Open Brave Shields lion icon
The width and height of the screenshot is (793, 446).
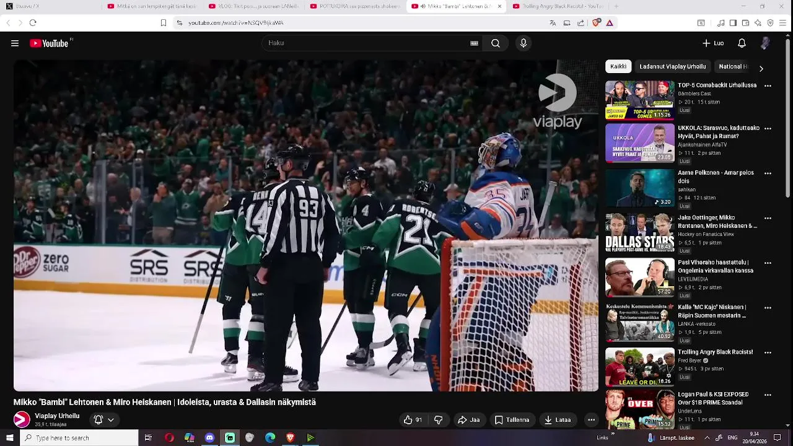click(596, 23)
